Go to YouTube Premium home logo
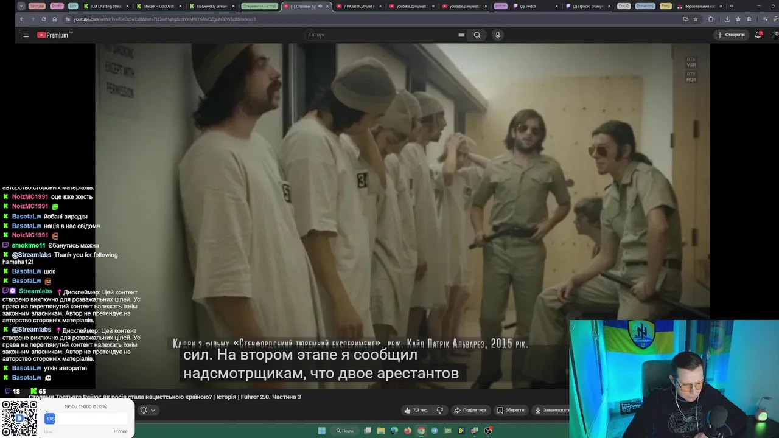779x438 pixels. [53, 35]
